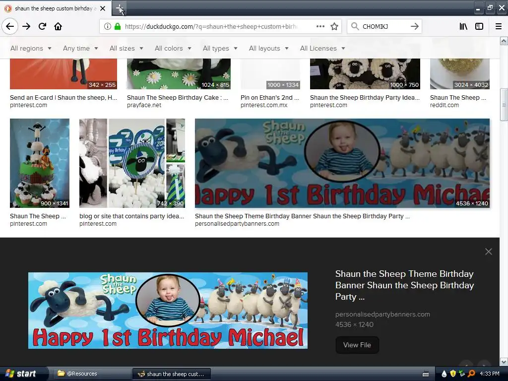Click the 4:33 PM system clock

point(490,374)
